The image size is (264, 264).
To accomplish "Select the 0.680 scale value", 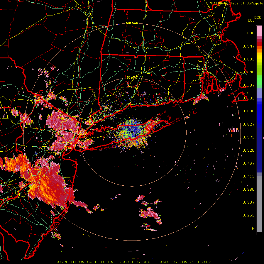I will coord(248,111).
